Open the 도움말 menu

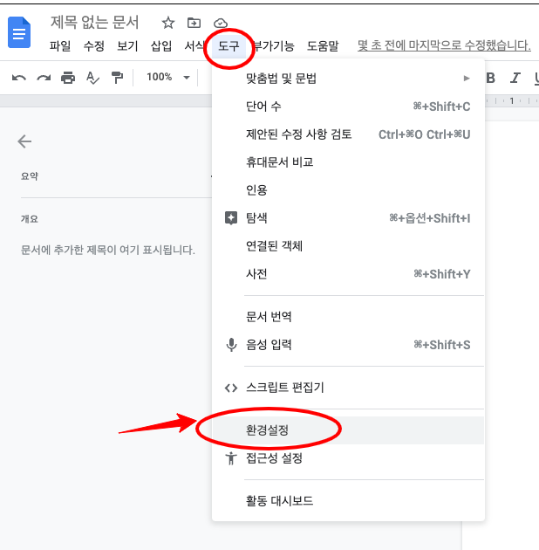point(323,45)
